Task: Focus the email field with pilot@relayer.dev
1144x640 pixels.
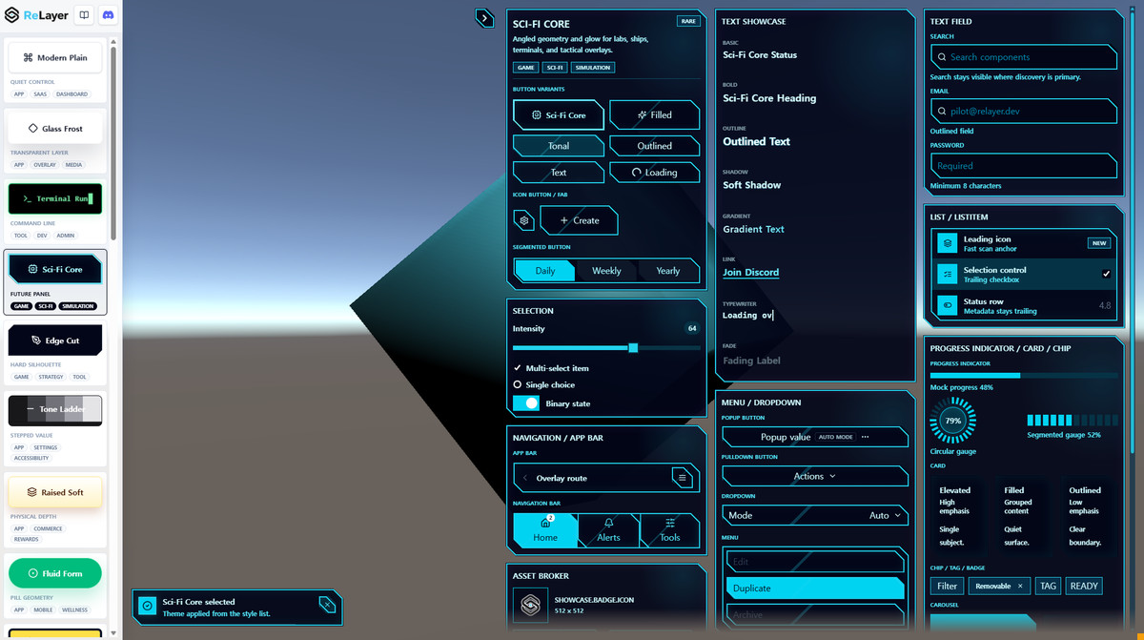Action: (1023, 112)
